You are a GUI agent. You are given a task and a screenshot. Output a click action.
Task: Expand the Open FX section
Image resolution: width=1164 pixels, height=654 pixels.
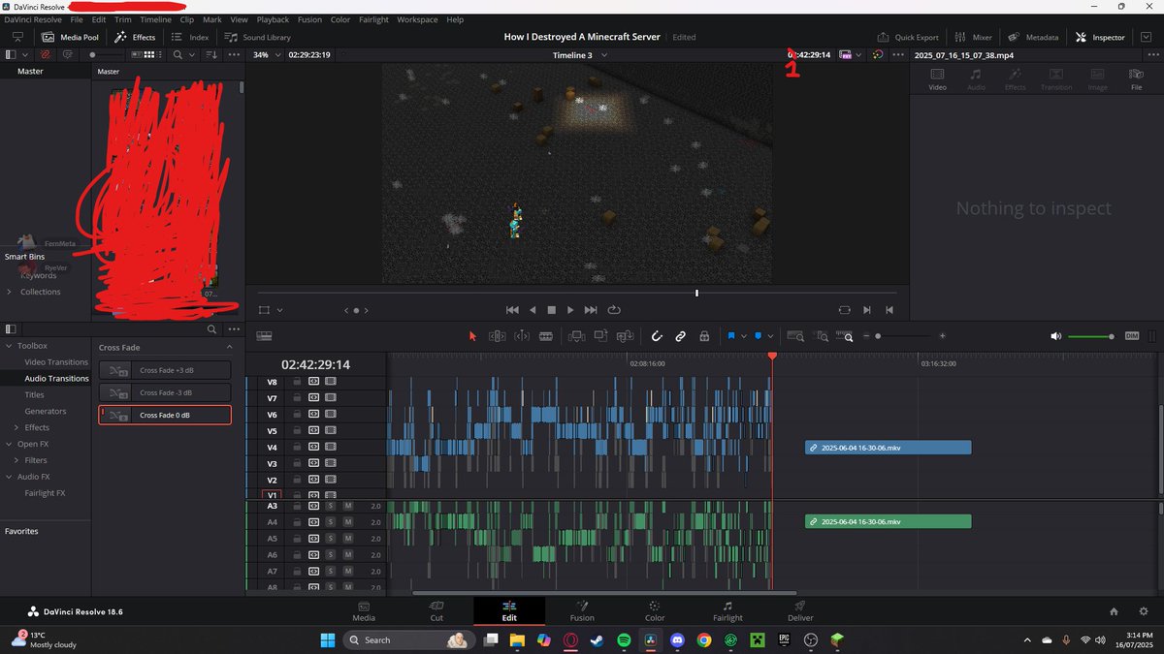[10, 444]
